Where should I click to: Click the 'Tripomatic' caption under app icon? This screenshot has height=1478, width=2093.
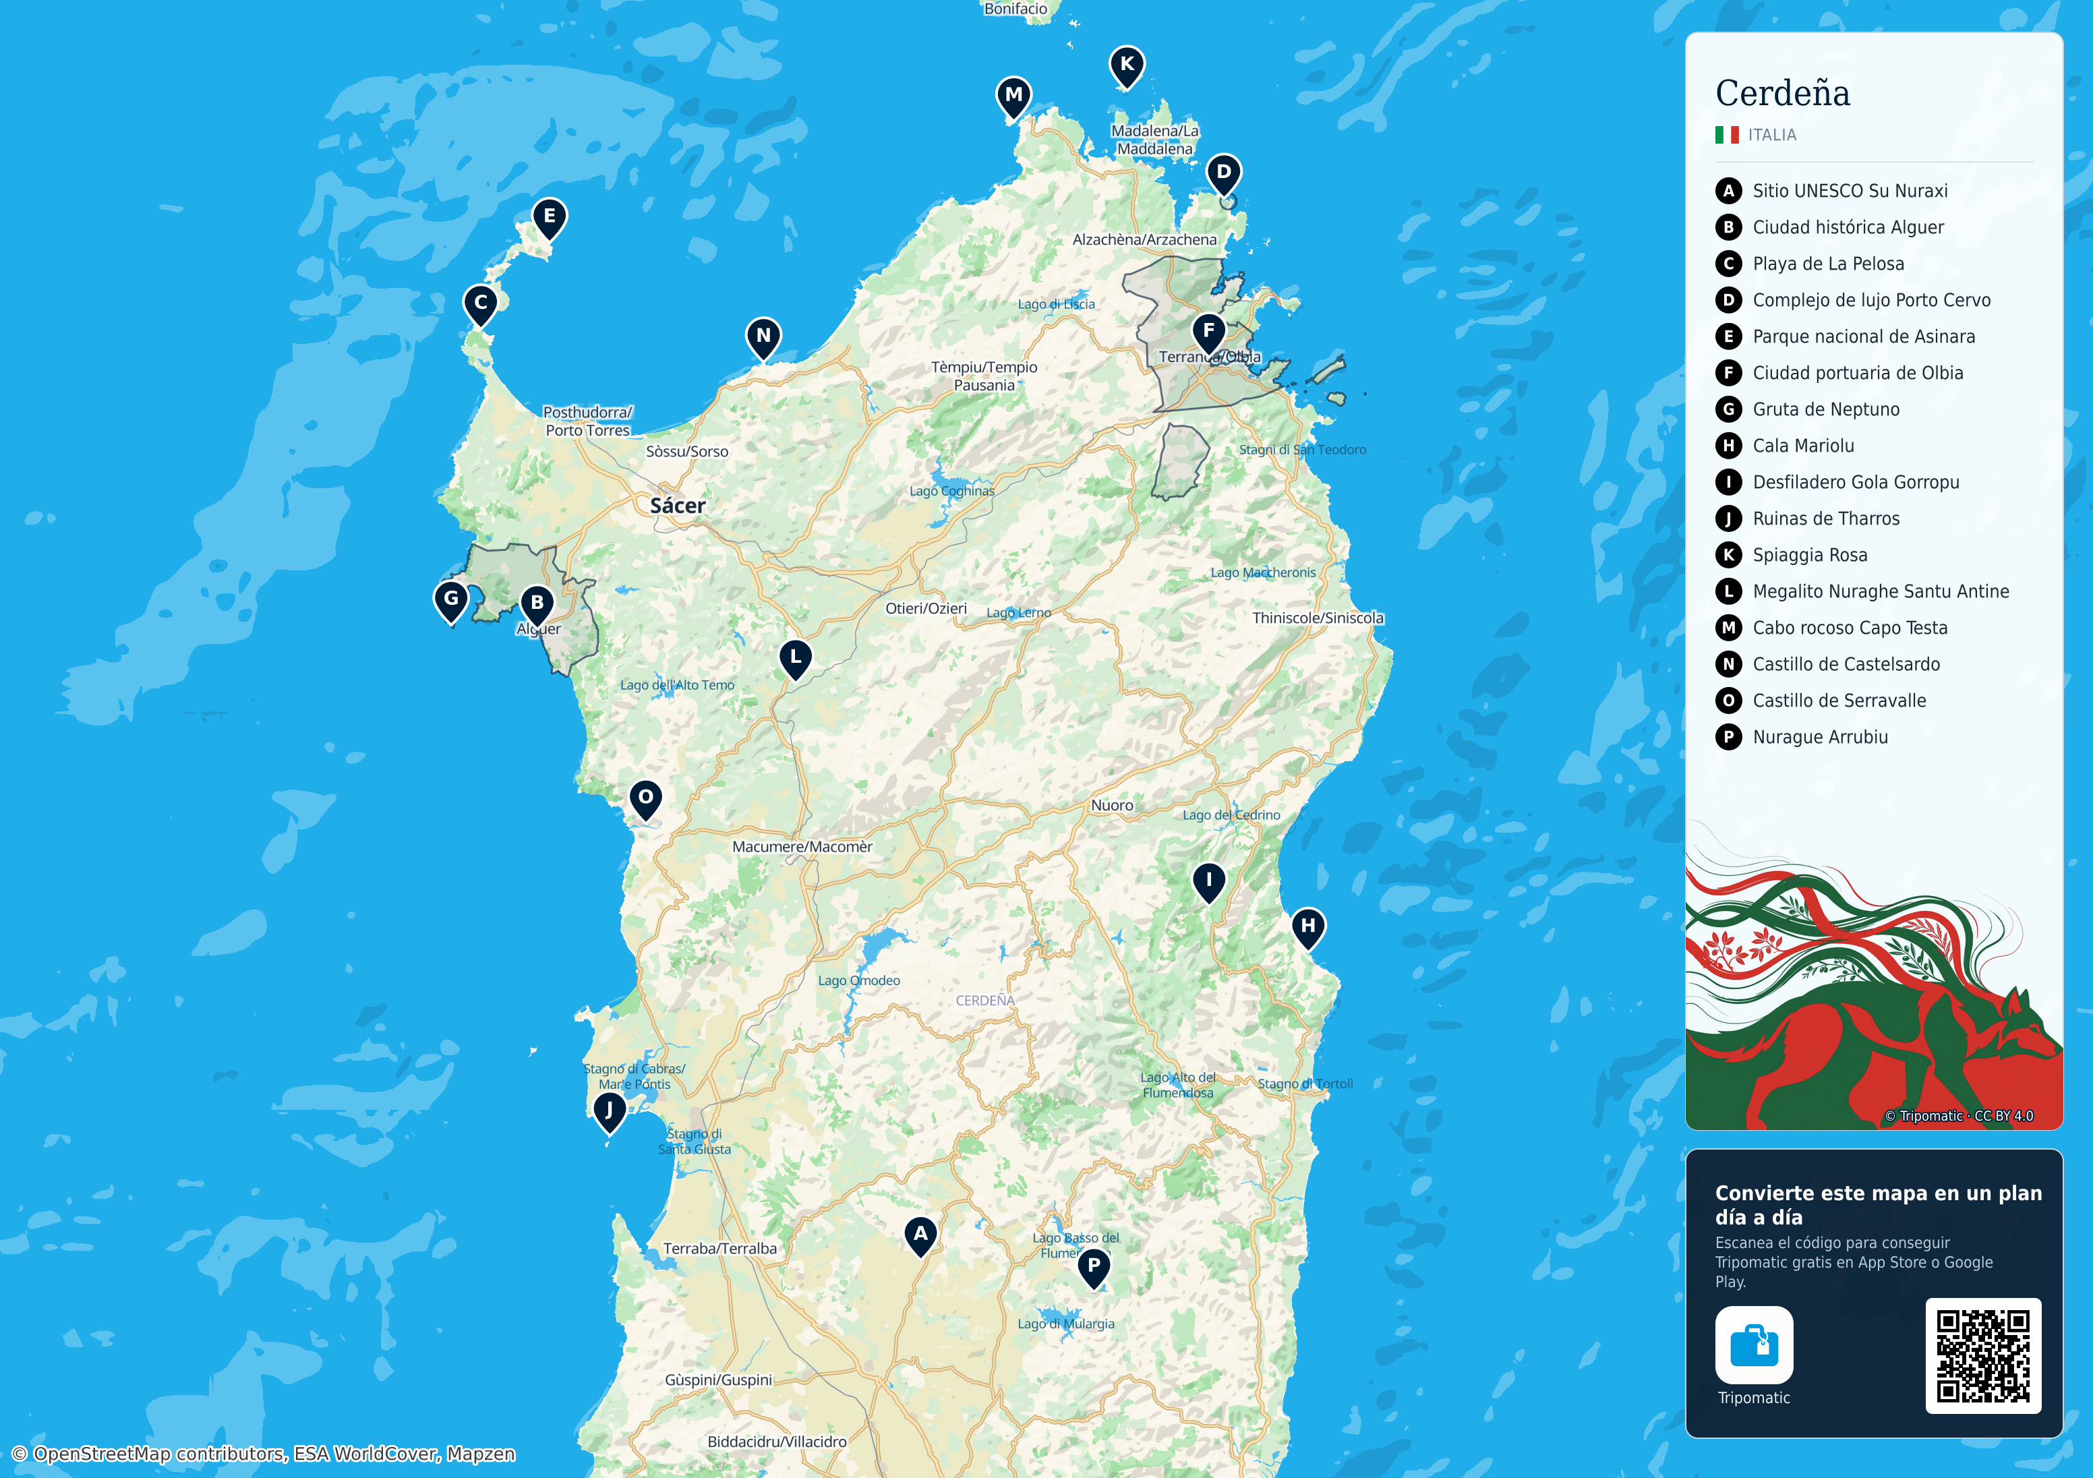1754,1398
